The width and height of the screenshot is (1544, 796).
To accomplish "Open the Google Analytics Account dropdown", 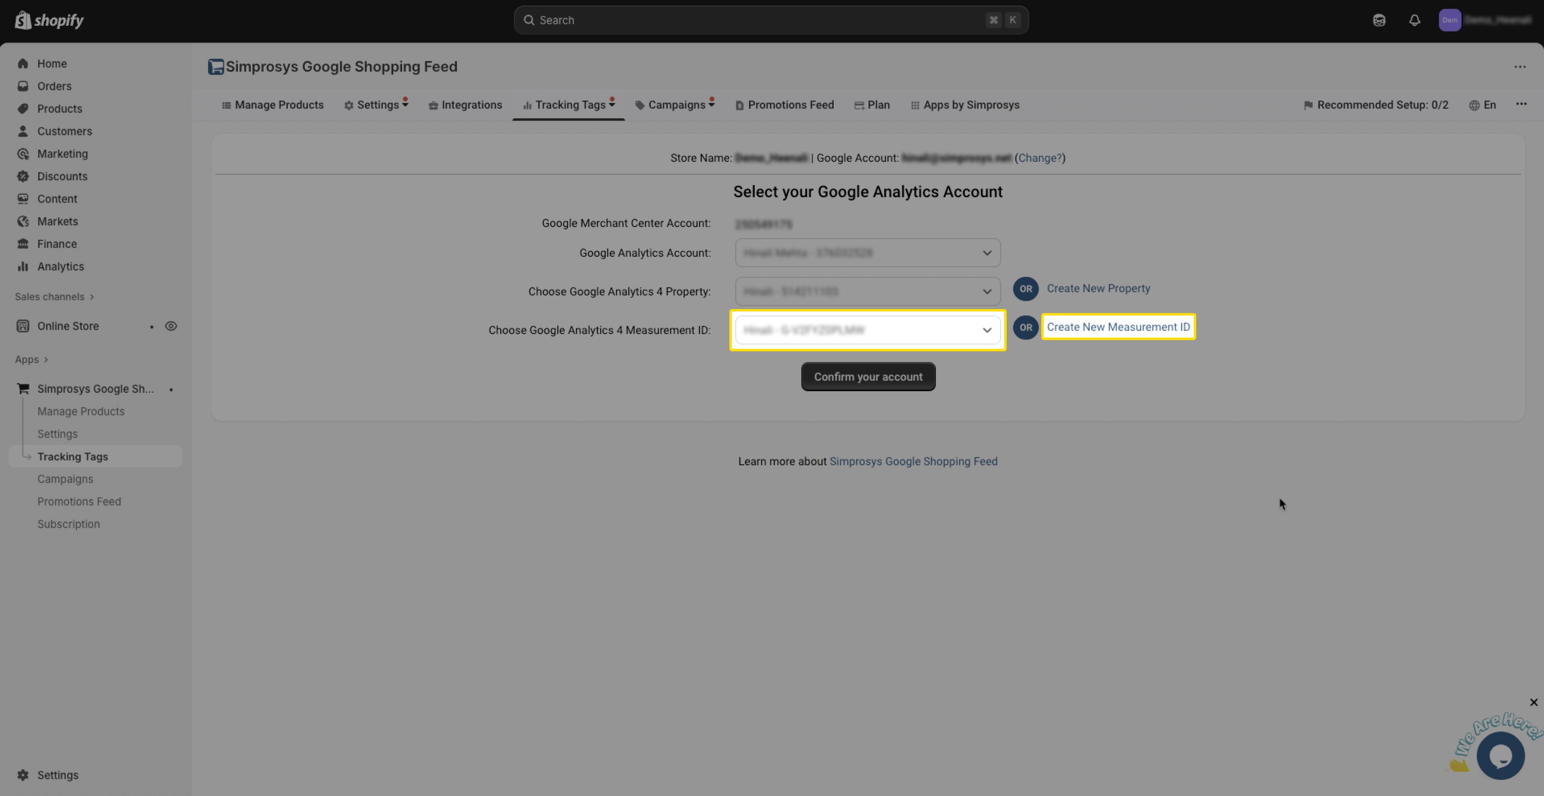I will coord(867,253).
